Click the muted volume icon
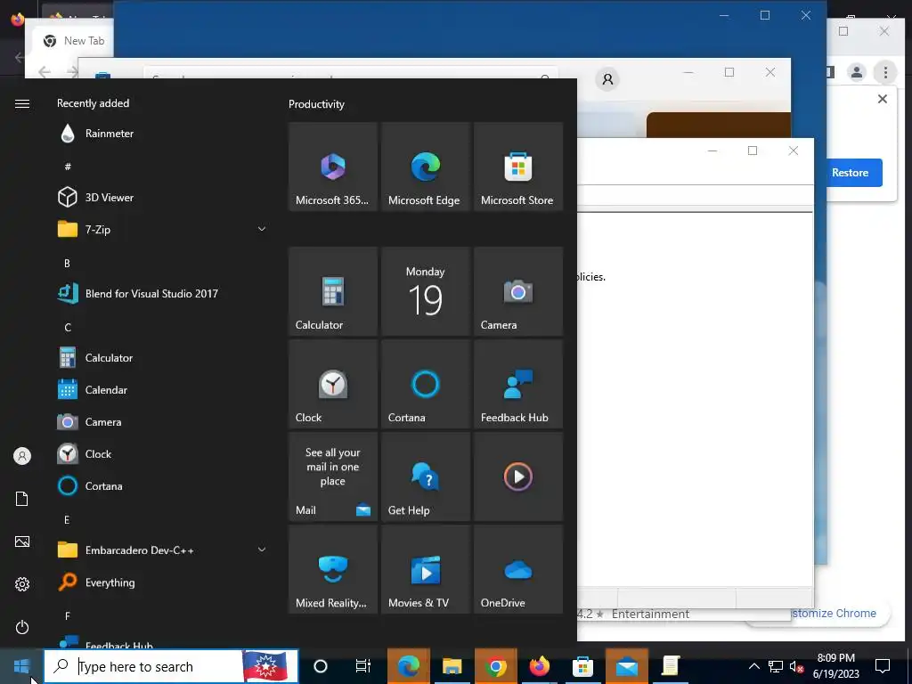 point(796,666)
